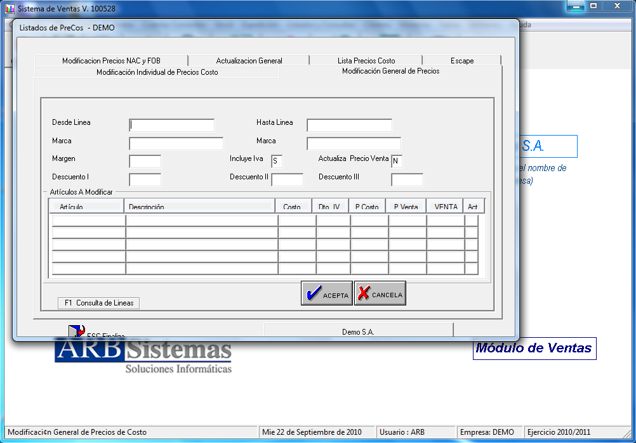Viewport: 636px width, 443px height.
Task: Click the F1 Consulta de Lineas button
Action: [98, 303]
